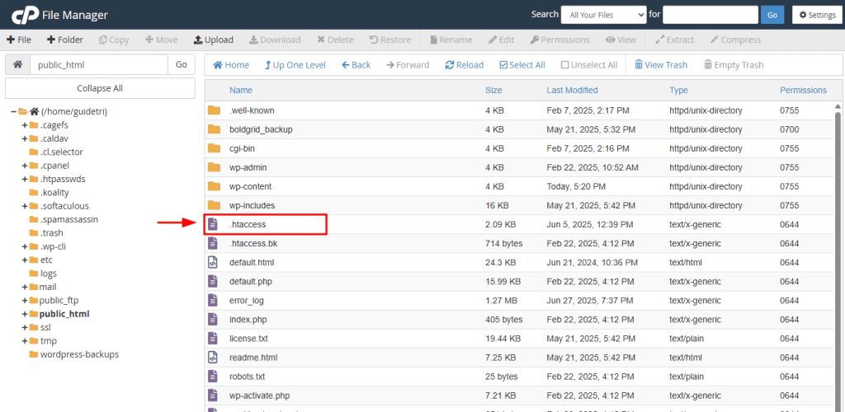Screen dimensions: 845x412
Task: Open the All Your Files search dropdown
Action: [x=603, y=15]
